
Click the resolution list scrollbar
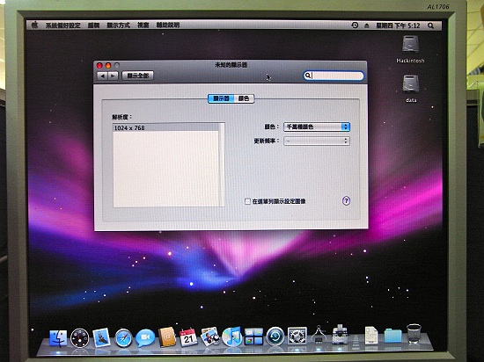(x=222, y=165)
